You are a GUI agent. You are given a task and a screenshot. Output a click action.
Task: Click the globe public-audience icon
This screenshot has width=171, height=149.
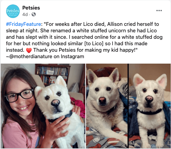point(34,14)
